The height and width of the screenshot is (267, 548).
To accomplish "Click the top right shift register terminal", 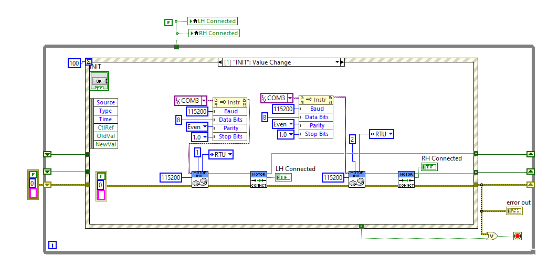I will 531,154.
